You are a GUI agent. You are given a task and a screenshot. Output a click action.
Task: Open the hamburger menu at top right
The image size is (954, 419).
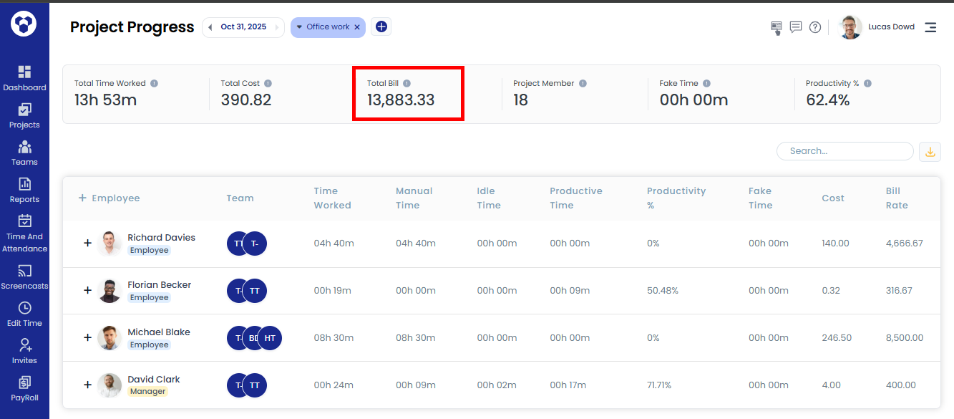coord(930,27)
